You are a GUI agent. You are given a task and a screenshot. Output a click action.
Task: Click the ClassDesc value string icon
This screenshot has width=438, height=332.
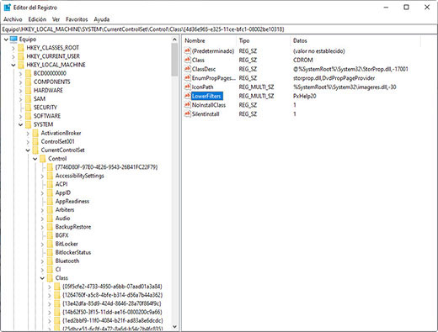(188, 69)
